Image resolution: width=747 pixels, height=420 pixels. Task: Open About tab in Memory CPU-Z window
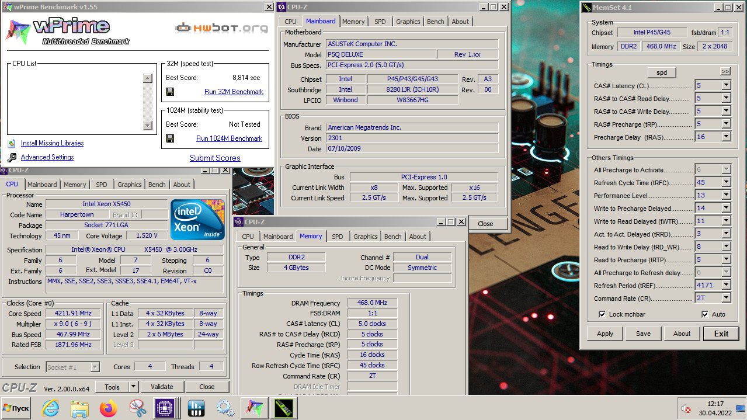click(418, 237)
